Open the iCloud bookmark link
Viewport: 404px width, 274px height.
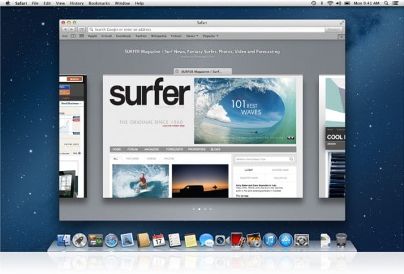tap(106, 36)
